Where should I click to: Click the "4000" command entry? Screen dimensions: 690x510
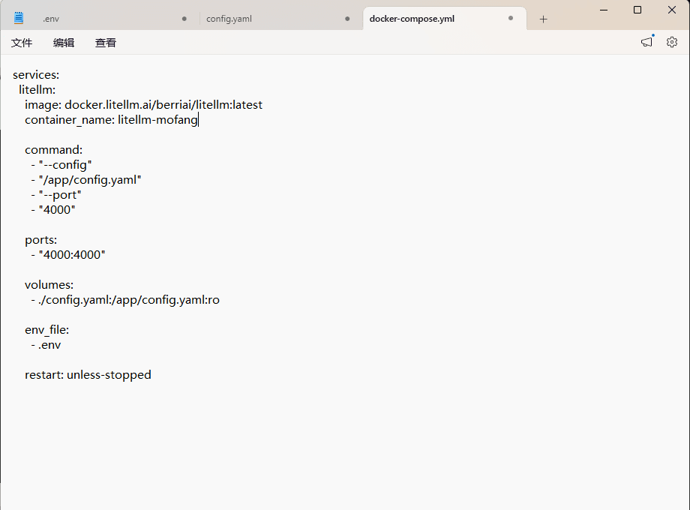click(x=52, y=209)
